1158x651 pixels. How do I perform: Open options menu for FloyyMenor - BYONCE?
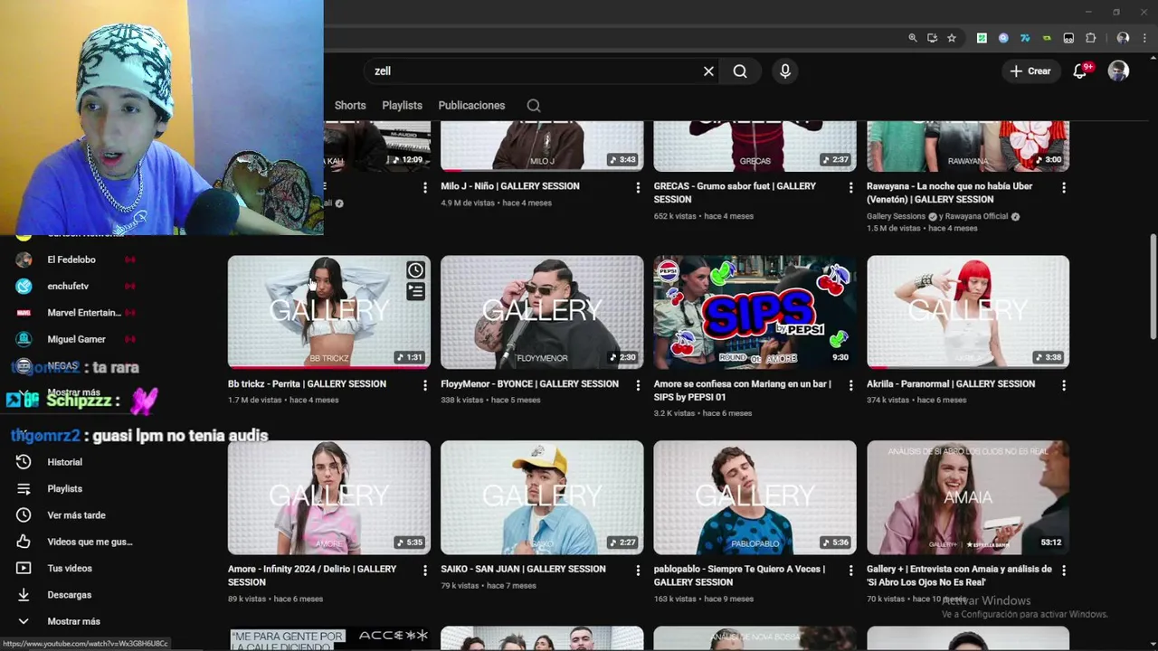click(638, 385)
